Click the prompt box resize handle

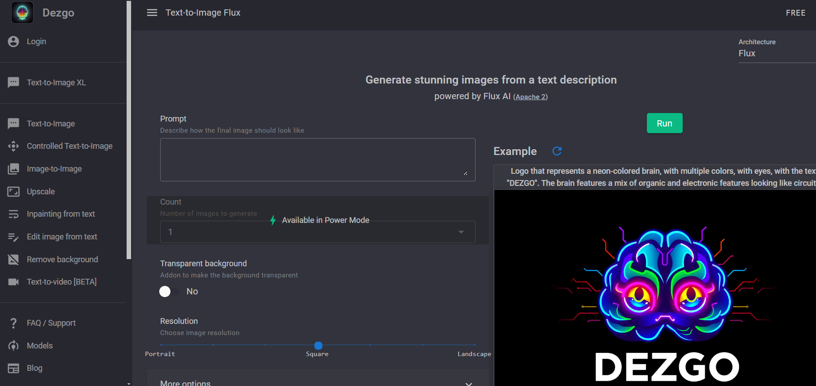[465, 173]
